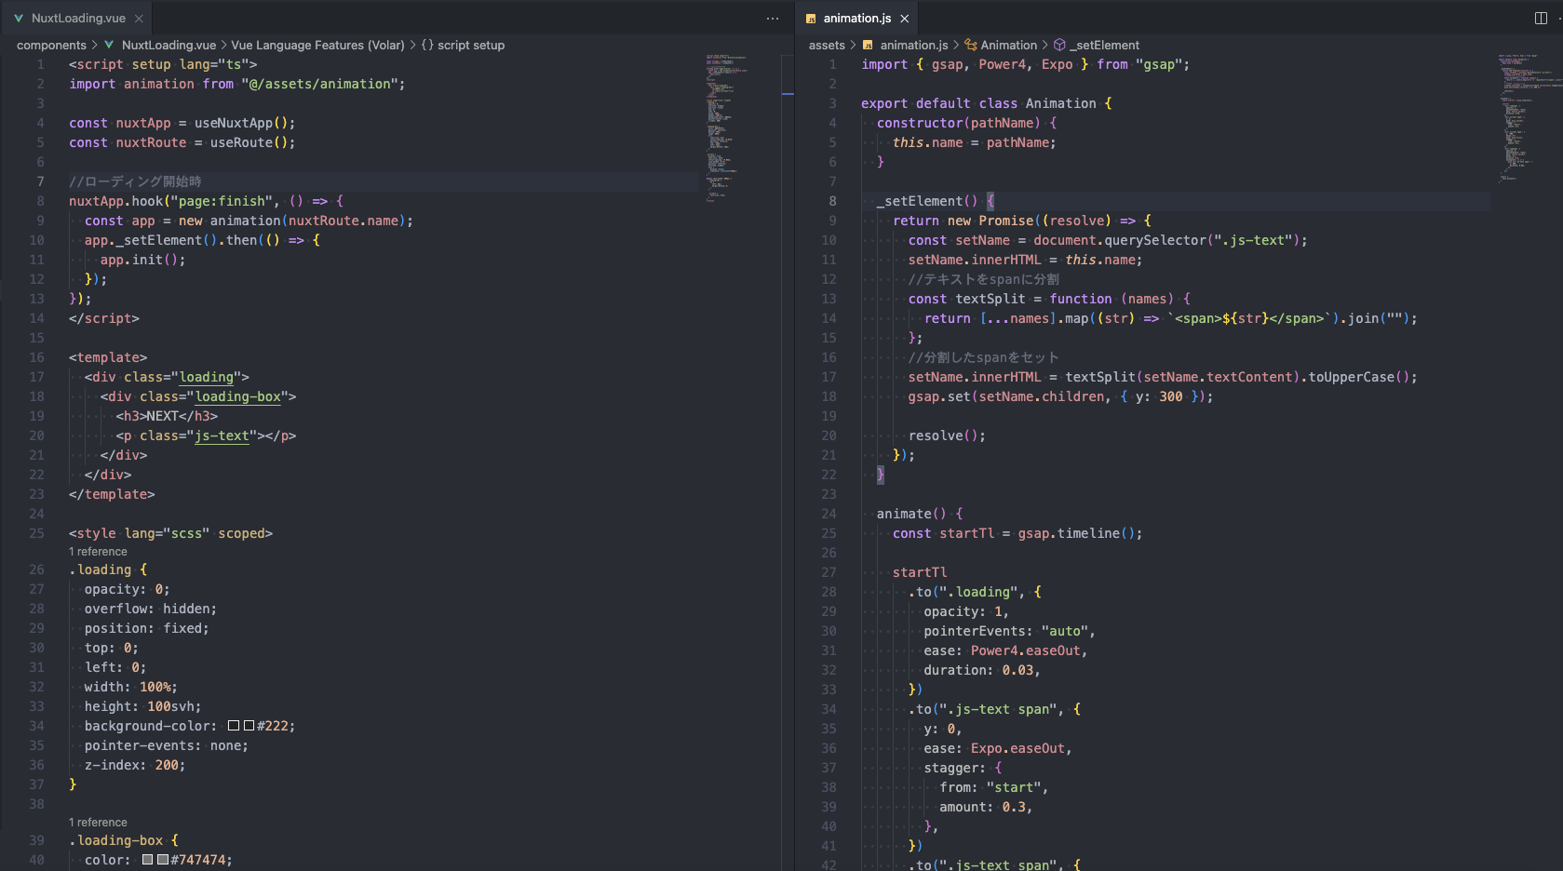The width and height of the screenshot is (1563, 871).
Task: Close the NuxtLoading.vue tab
Action: (x=139, y=19)
